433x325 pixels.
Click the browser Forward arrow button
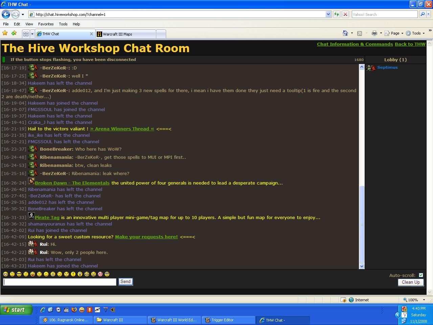(x=15, y=14)
